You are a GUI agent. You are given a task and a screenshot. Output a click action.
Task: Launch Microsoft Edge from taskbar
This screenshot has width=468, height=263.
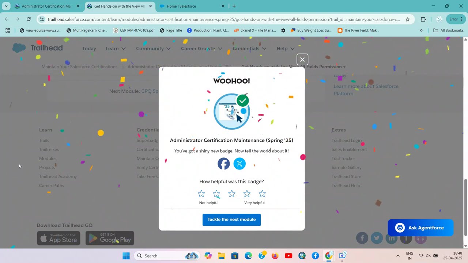pyautogui.click(x=248, y=256)
